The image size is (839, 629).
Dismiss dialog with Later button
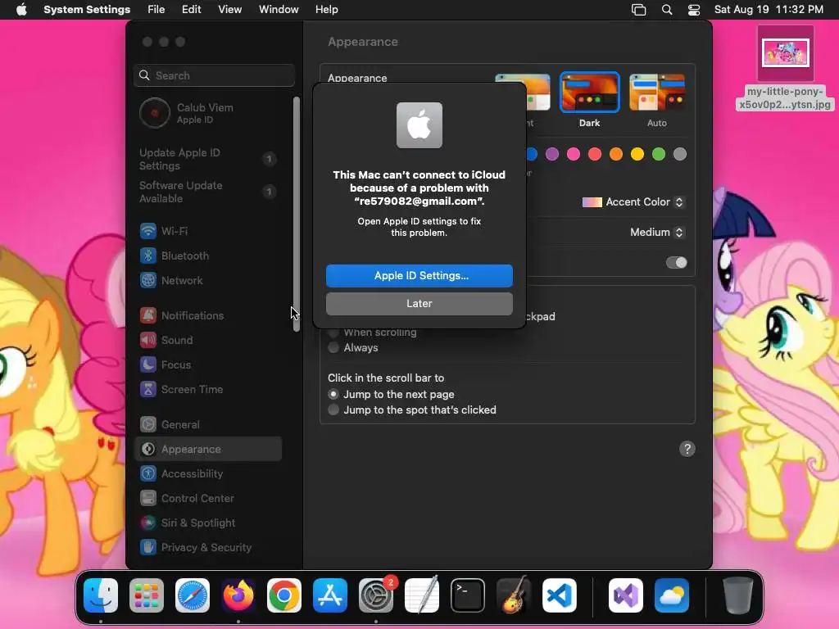(x=419, y=304)
